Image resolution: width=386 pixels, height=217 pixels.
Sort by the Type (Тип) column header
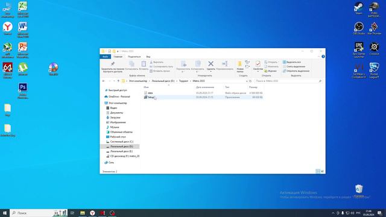pyautogui.click(x=235, y=87)
